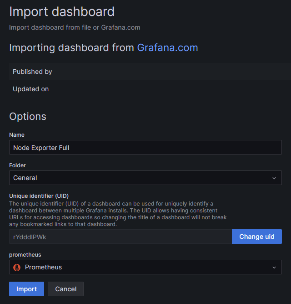Click the UID description paragraph
The height and width of the screenshot is (304, 291).
[118, 214]
